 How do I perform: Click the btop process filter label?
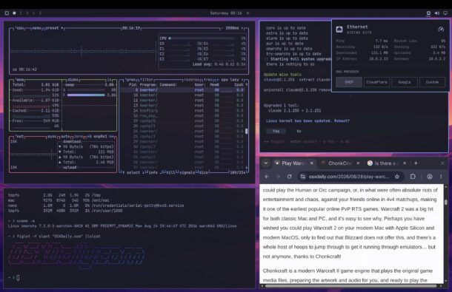147,79
